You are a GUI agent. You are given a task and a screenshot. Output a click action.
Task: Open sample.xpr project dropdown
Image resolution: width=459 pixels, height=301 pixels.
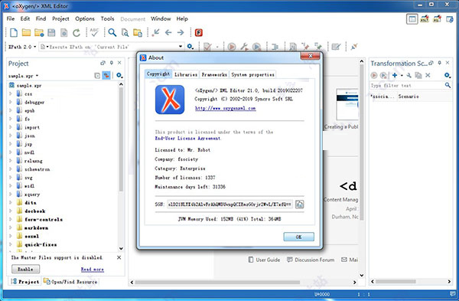[24, 76]
